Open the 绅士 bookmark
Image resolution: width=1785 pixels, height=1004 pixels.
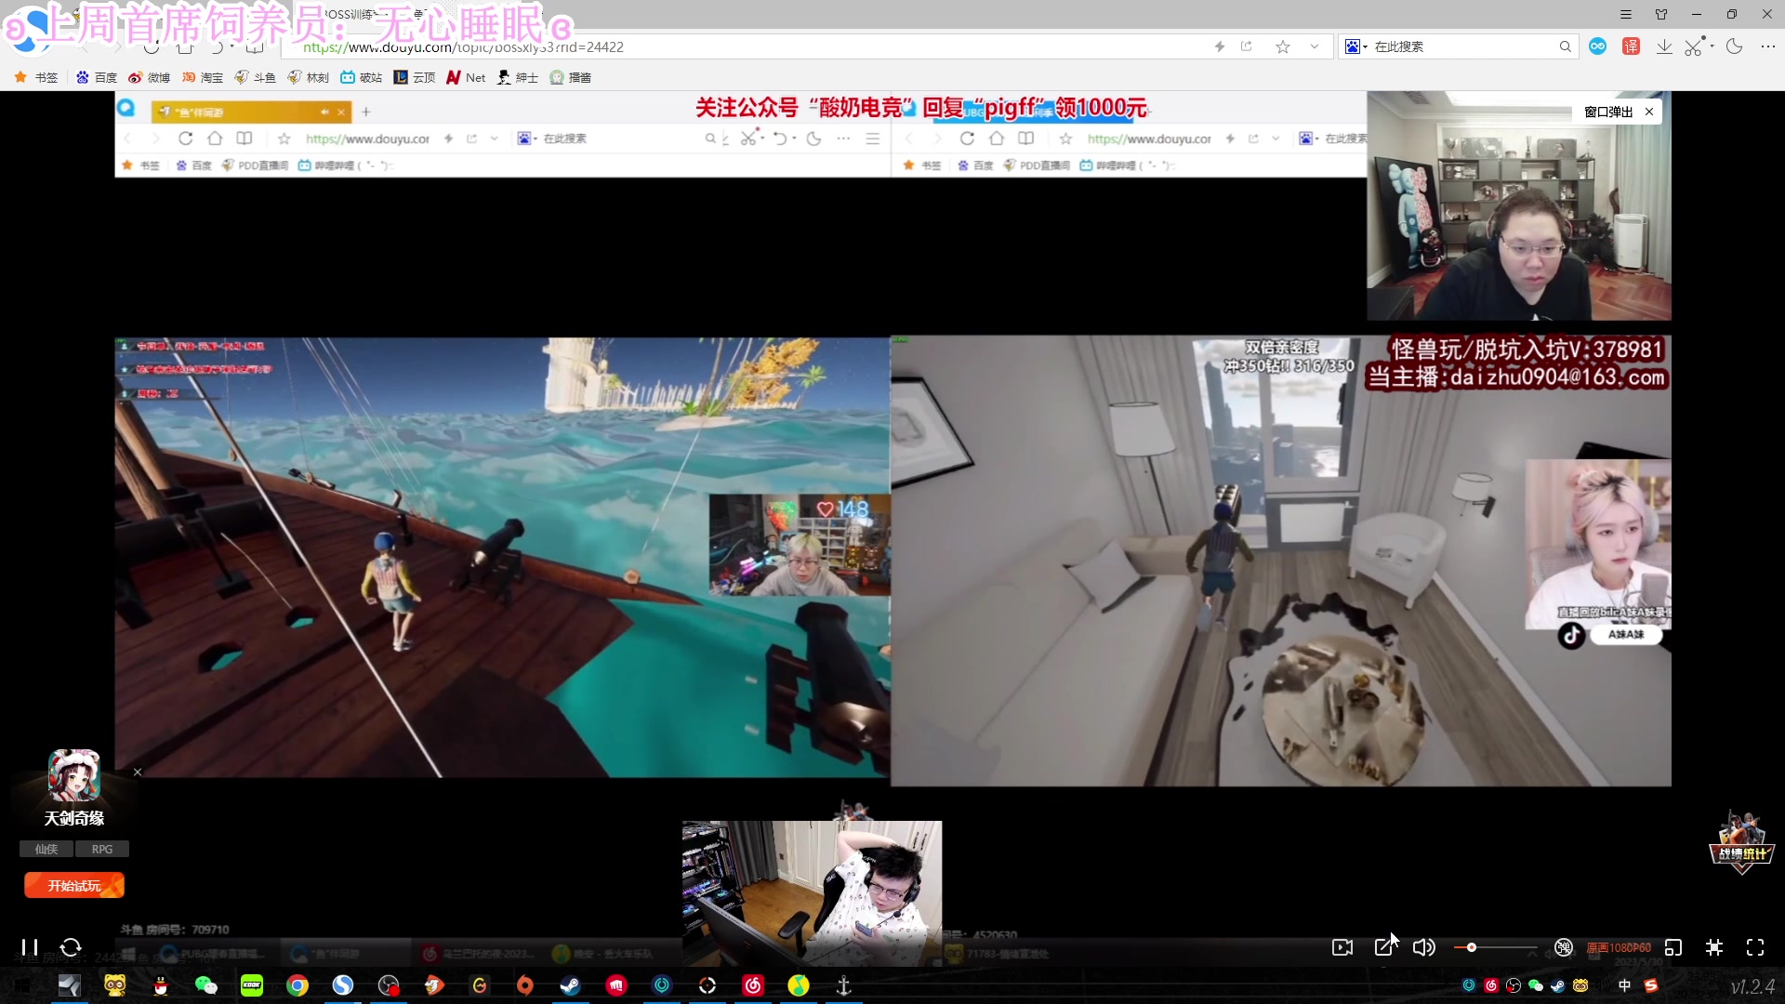pos(518,77)
